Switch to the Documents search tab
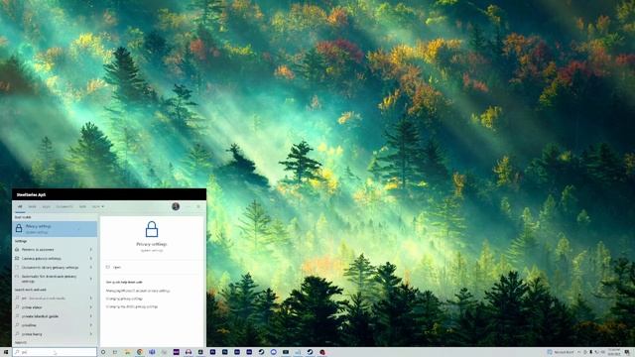The width and height of the screenshot is (635, 357). pyautogui.click(x=64, y=206)
